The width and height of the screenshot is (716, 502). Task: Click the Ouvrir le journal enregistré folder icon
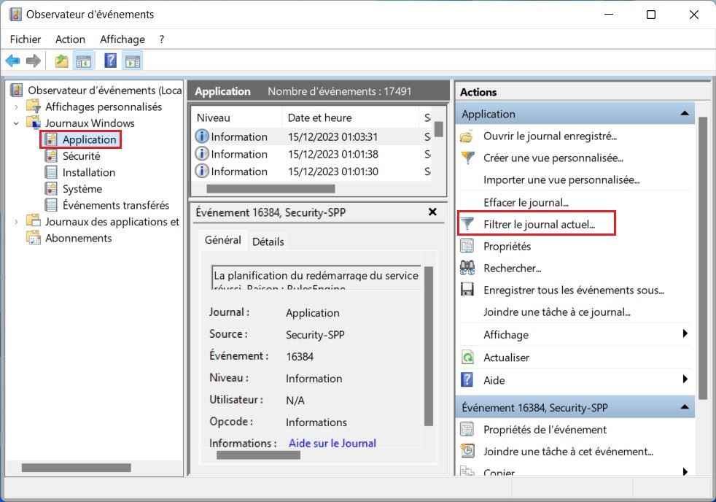click(467, 136)
